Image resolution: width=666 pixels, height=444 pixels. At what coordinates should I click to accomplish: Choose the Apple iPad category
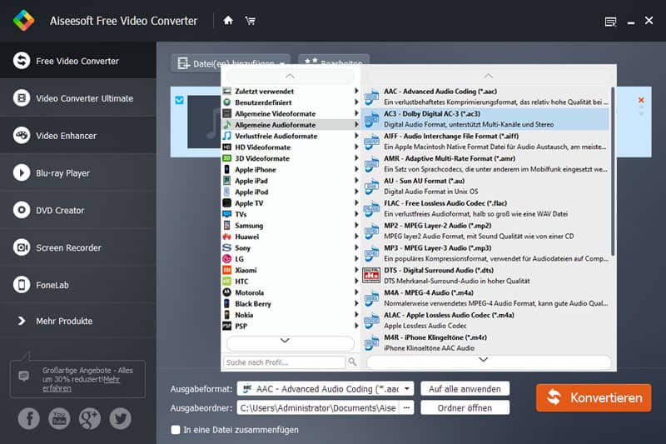[291, 181]
